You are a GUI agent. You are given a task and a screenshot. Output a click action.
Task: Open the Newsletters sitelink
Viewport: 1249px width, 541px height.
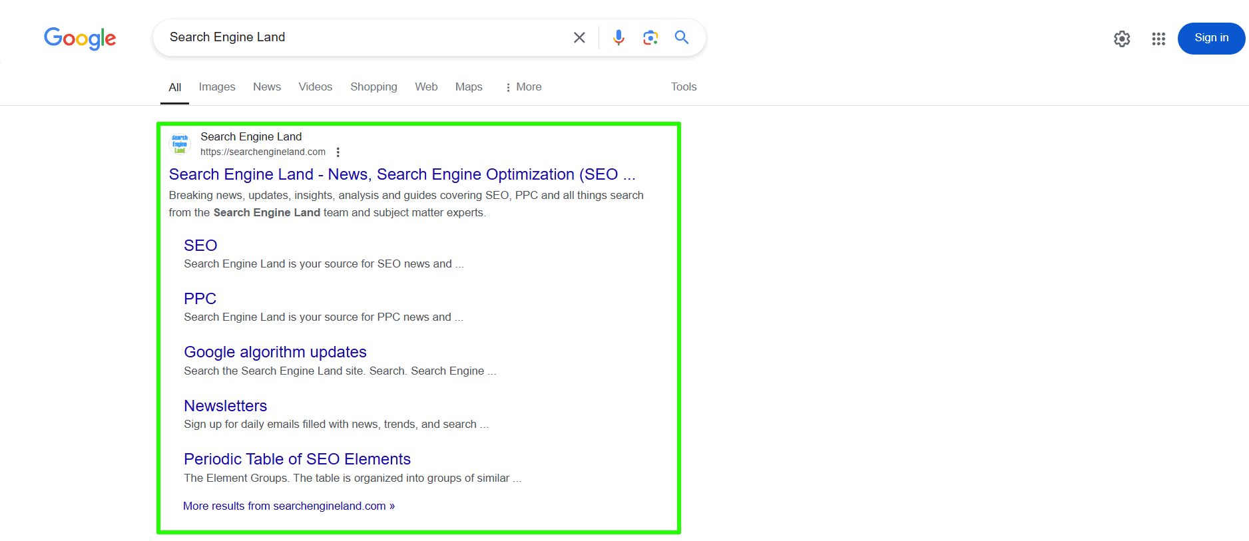225,406
